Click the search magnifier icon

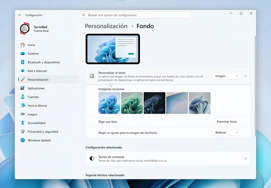coord(84,15)
